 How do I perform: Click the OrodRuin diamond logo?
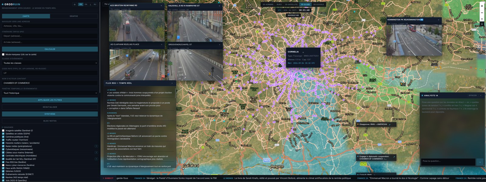coord(3,4)
